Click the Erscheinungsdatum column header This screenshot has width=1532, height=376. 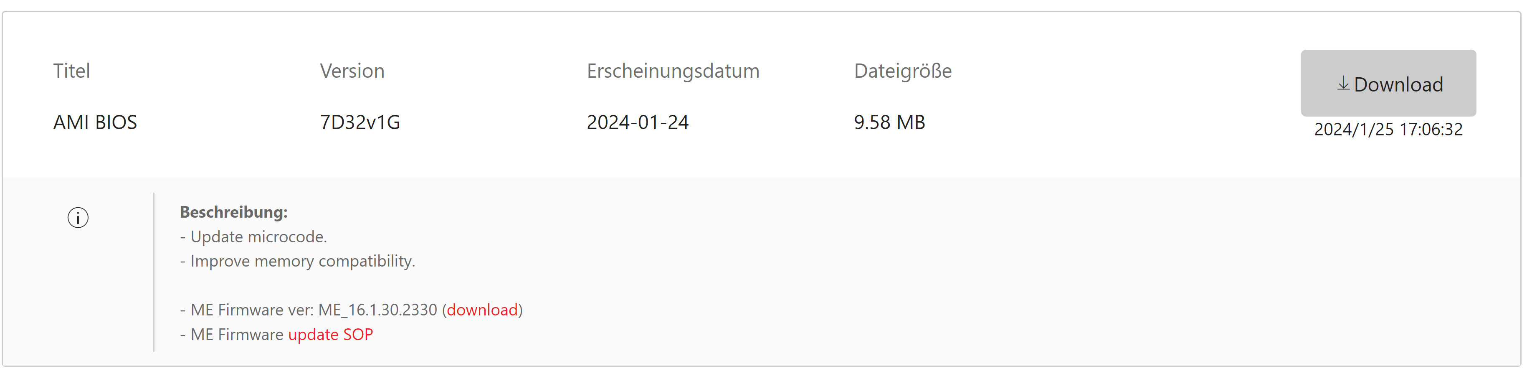click(673, 71)
